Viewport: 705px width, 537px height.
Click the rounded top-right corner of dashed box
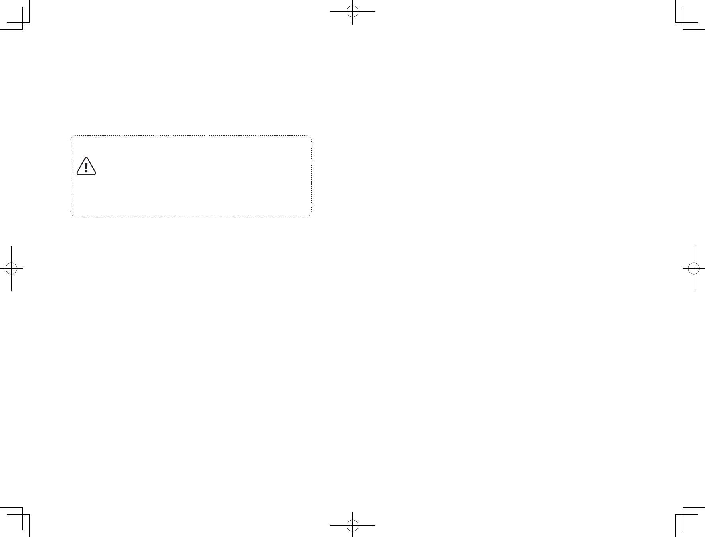tap(310, 137)
